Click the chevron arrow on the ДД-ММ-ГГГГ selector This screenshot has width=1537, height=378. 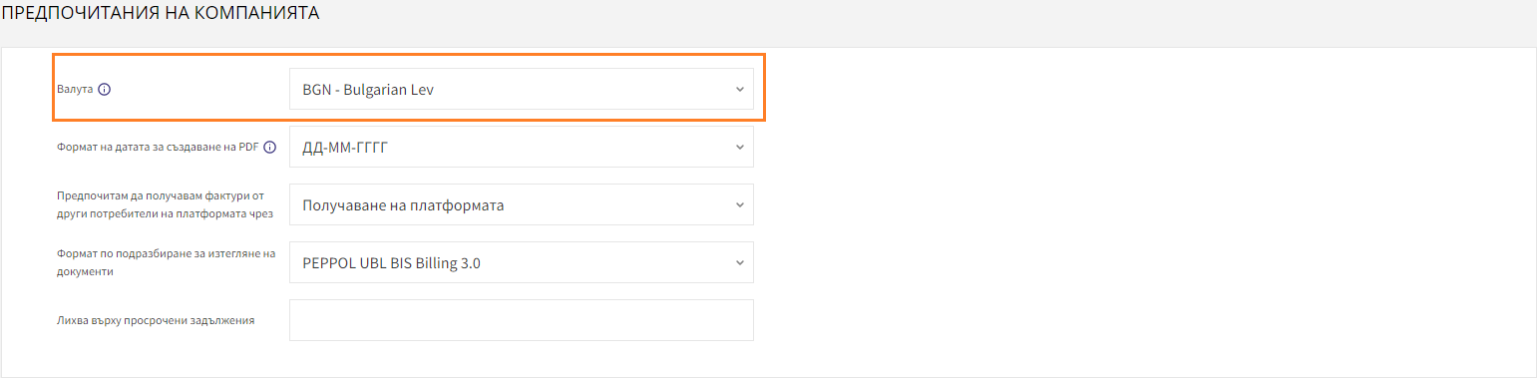(x=739, y=147)
